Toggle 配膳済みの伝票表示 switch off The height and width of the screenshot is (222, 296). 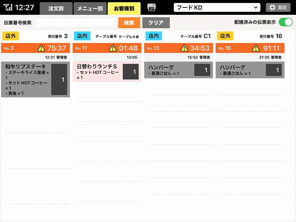pos(285,22)
